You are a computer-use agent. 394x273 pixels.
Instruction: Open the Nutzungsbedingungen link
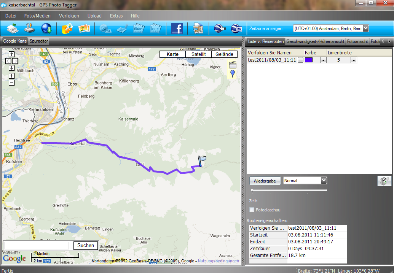pos(219,261)
